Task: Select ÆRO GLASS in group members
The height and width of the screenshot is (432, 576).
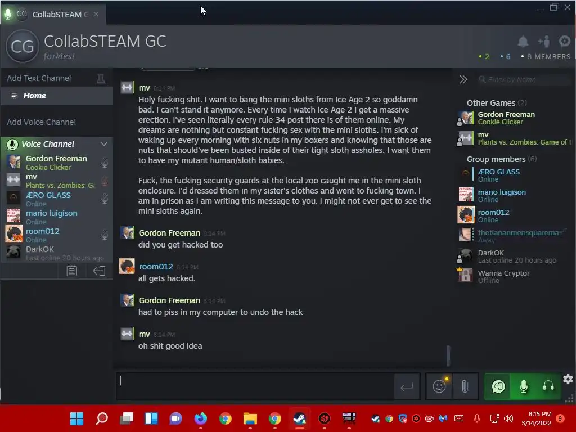Action: coord(514,175)
